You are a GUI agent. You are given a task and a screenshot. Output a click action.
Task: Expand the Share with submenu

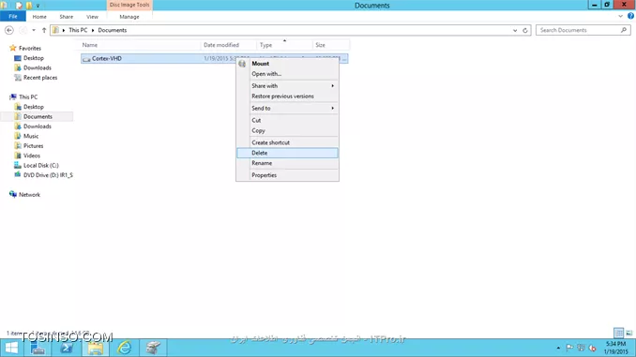coord(287,86)
